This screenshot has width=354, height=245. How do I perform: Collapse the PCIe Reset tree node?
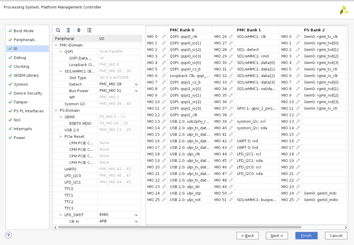[61, 137]
